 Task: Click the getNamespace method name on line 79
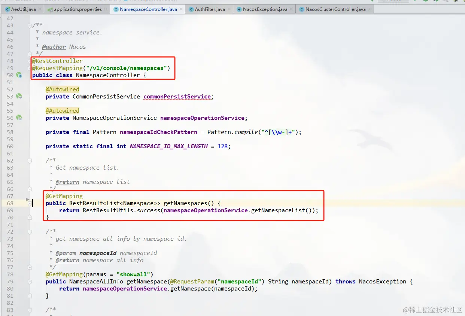pos(147,282)
